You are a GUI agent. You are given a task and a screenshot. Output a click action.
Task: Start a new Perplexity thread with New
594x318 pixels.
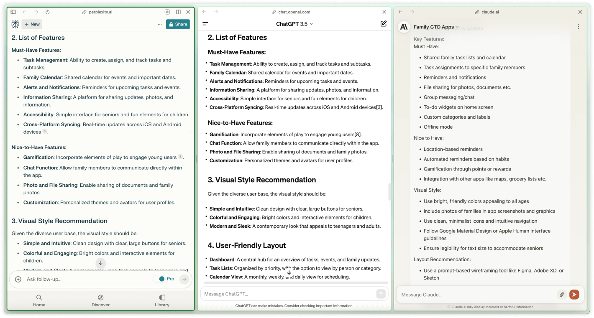[x=32, y=24]
